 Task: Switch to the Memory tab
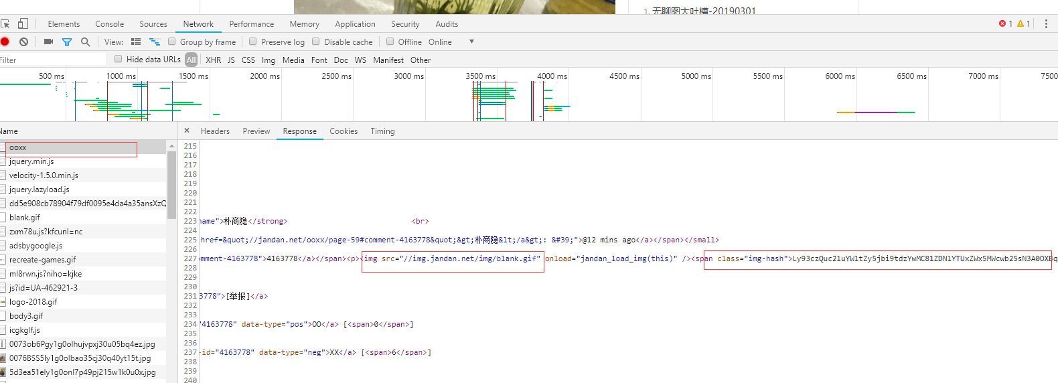click(305, 24)
